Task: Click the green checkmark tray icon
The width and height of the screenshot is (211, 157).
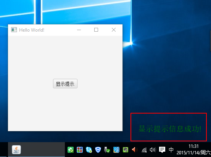Action: 71,150
